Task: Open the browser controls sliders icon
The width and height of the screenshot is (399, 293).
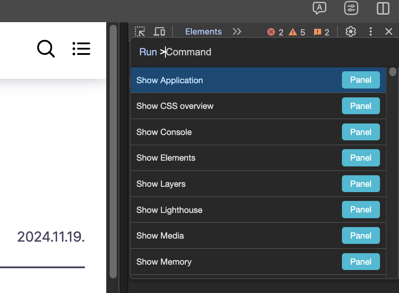Action: [351, 8]
